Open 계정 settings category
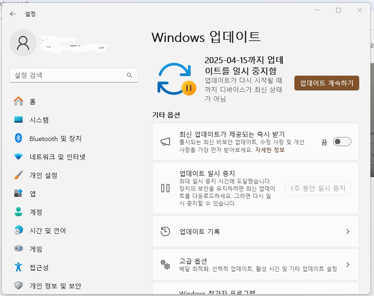 [36, 212]
